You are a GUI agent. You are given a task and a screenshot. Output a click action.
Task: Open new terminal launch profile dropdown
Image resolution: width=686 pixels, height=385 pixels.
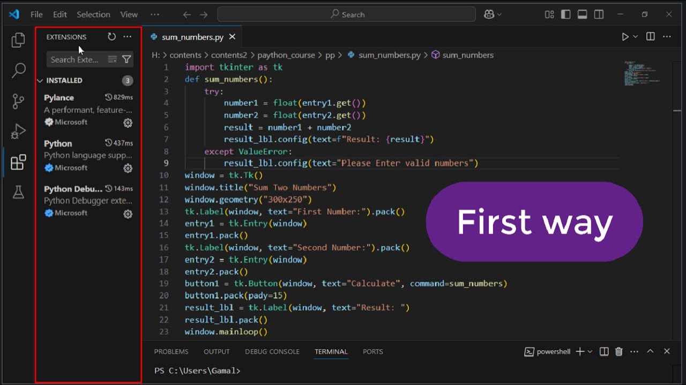590,351
